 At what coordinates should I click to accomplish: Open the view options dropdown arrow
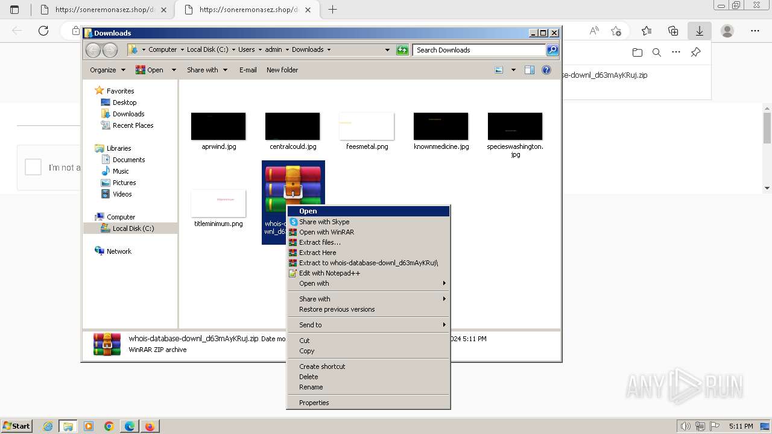(513, 70)
